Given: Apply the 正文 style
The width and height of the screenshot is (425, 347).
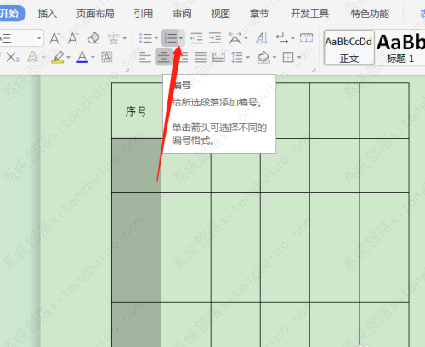Looking at the screenshot, I should pyautogui.click(x=348, y=48).
